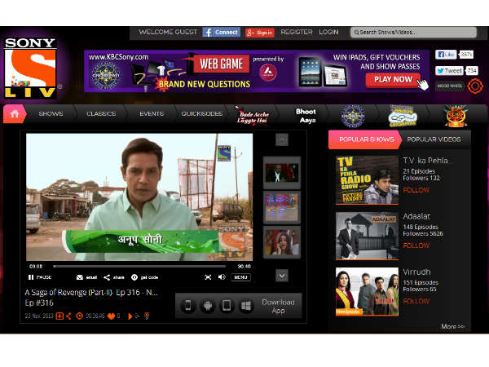This screenshot has height=367, width=489.
Task: Download the iPhone app icon
Action: [x=188, y=306]
